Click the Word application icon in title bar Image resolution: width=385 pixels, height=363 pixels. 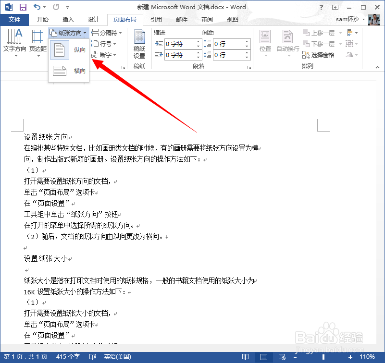pyautogui.click(x=9, y=7)
